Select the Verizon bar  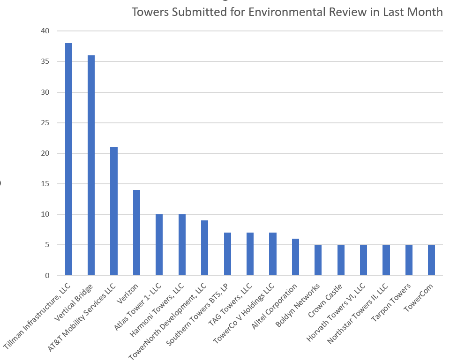136,233
